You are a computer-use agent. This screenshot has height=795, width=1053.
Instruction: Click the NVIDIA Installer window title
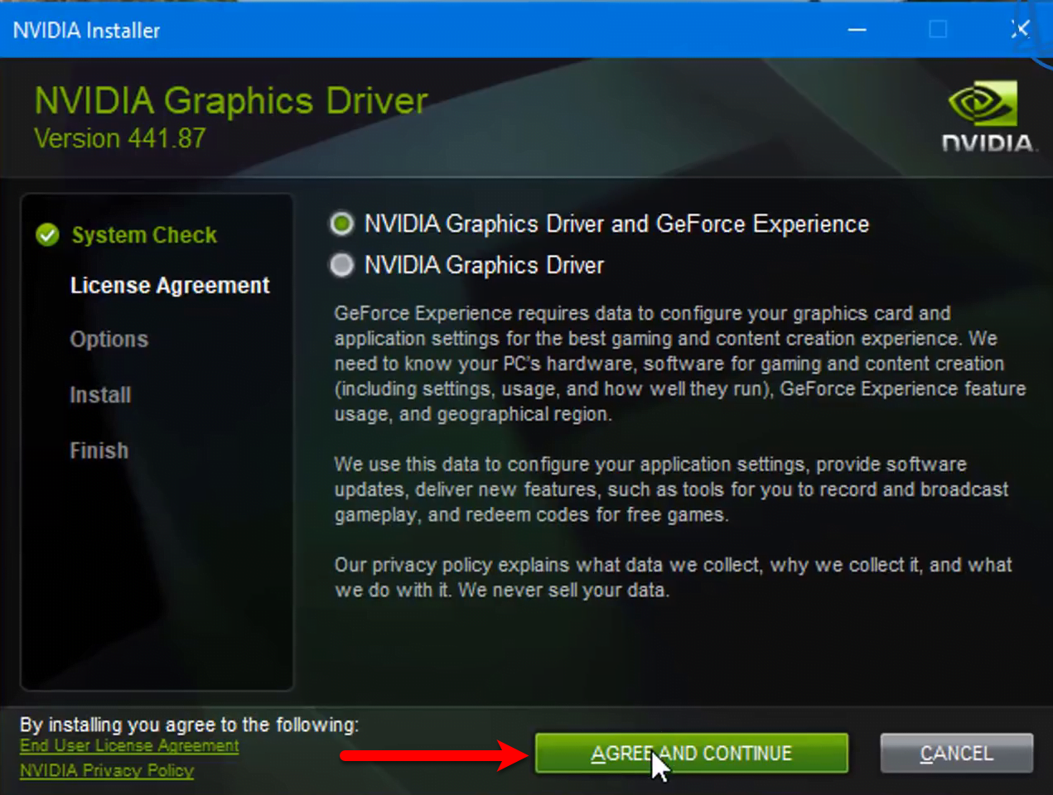(x=86, y=31)
